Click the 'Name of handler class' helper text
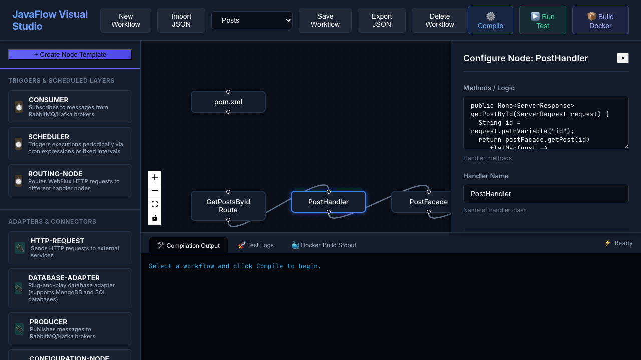Image resolution: width=641 pixels, height=360 pixels. pyautogui.click(x=495, y=210)
